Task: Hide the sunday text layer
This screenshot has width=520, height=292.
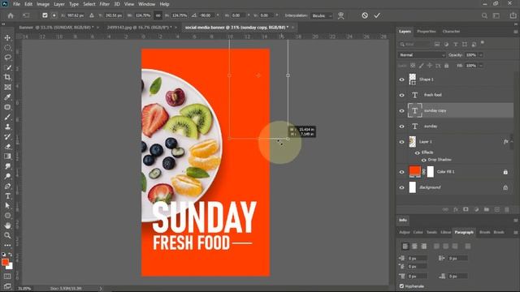Action: (401, 127)
